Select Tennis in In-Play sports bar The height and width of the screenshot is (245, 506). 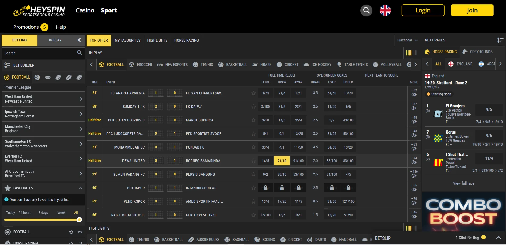(x=203, y=65)
